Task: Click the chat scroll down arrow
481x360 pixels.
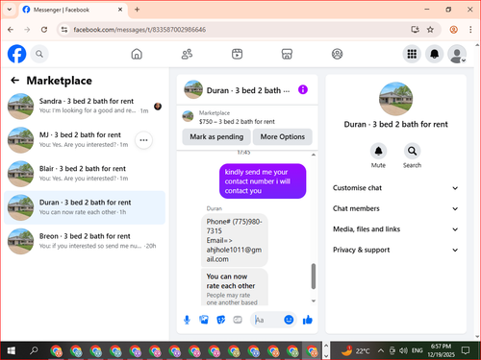Action: pos(314,300)
